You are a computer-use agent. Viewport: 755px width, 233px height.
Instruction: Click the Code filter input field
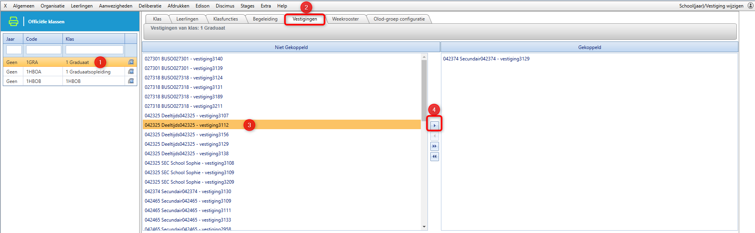coord(44,50)
